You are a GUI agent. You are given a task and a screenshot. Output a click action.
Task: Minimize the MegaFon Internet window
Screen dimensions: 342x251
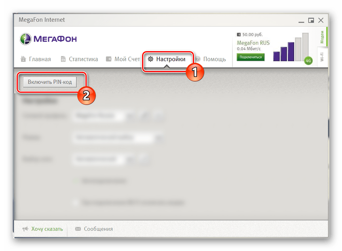click(x=301, y=22)
